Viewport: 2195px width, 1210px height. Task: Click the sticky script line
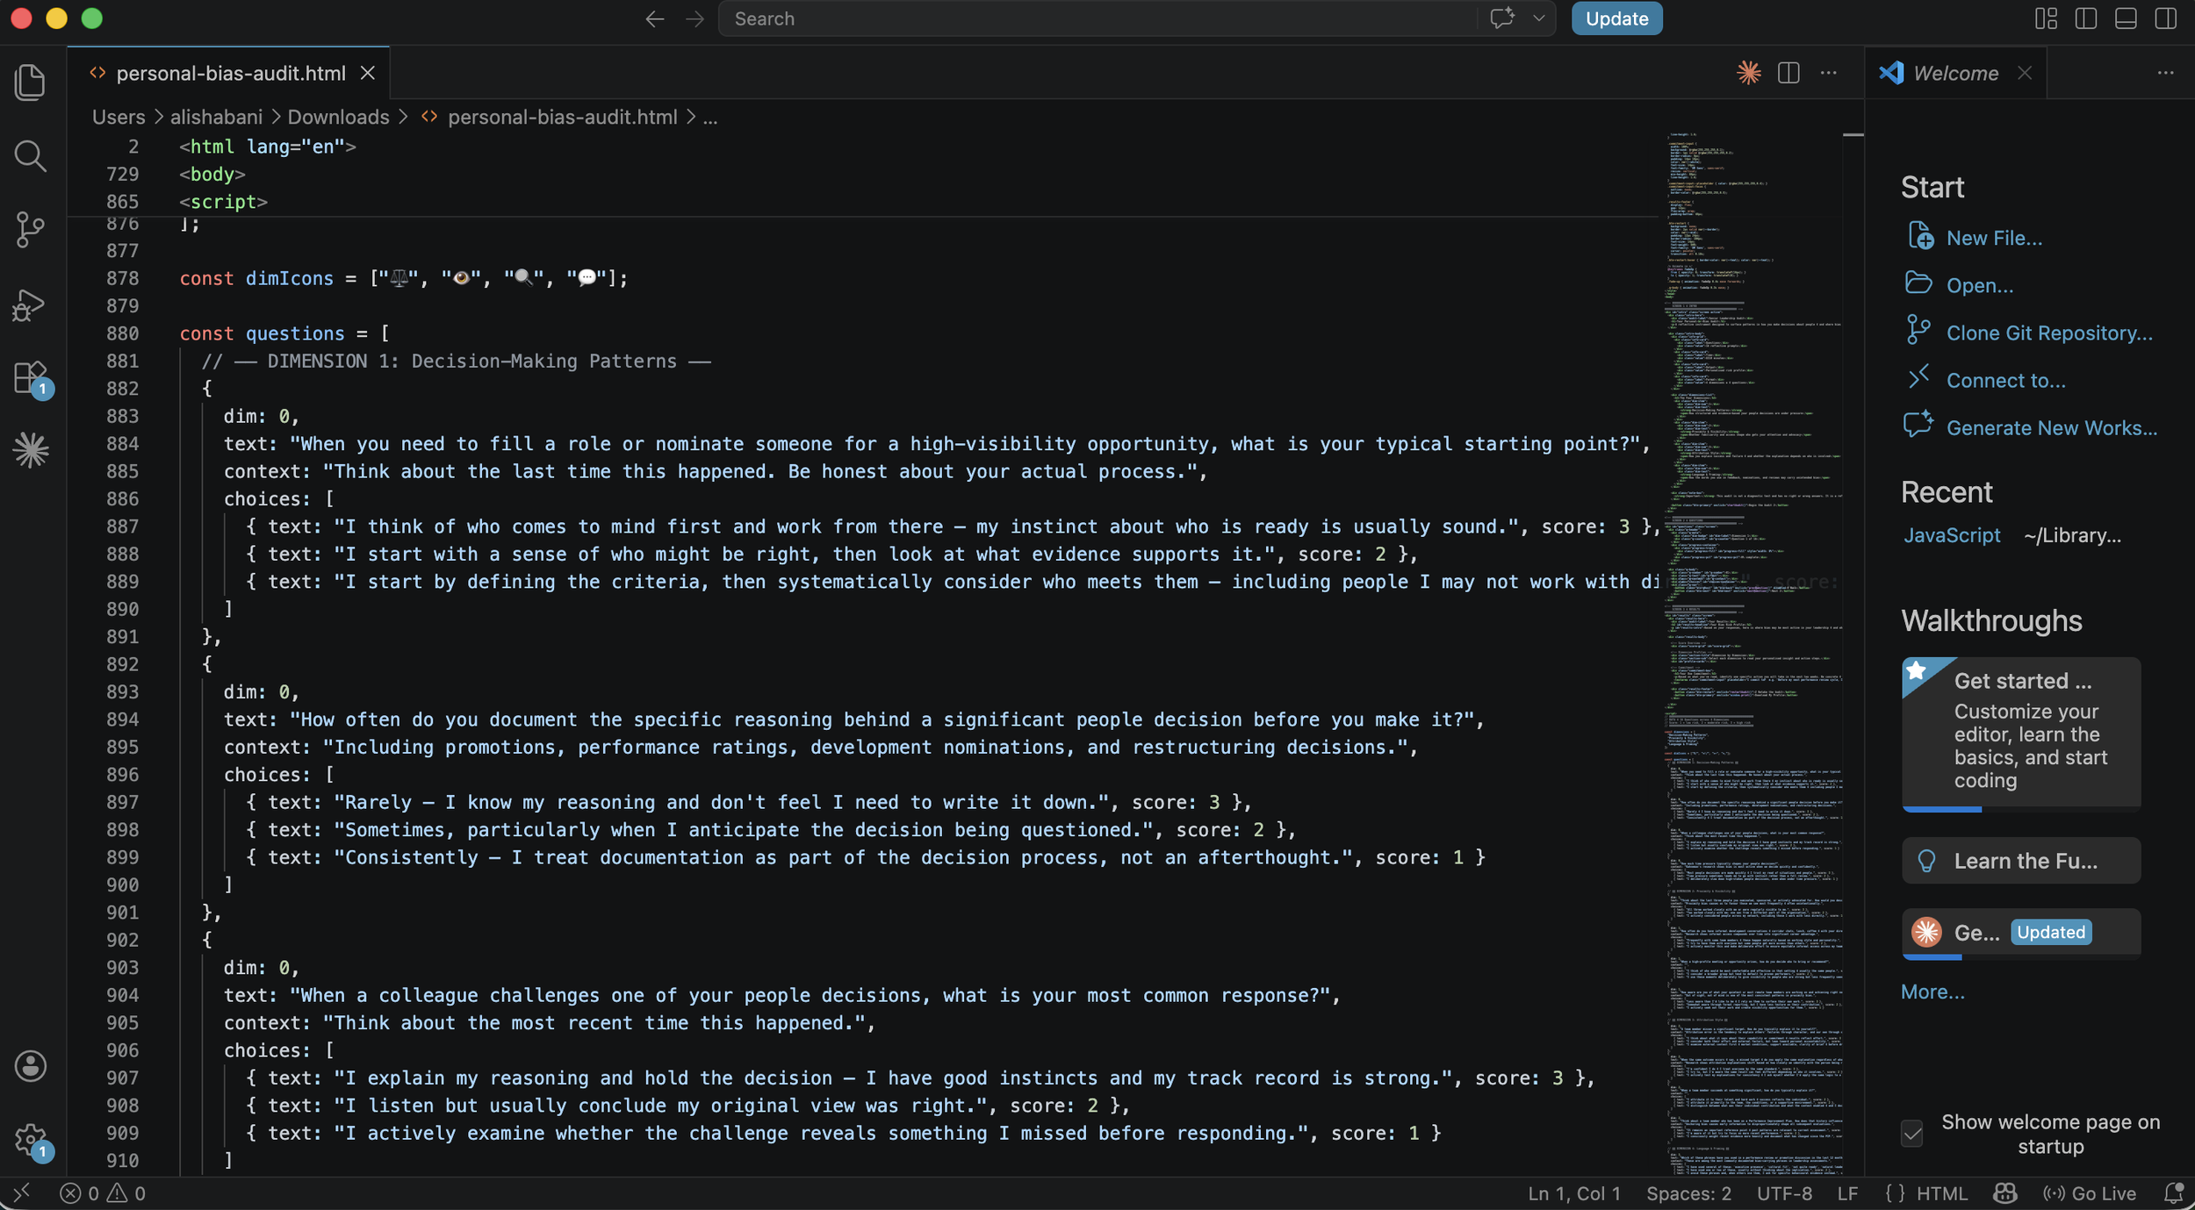click(x=223, y=202)
